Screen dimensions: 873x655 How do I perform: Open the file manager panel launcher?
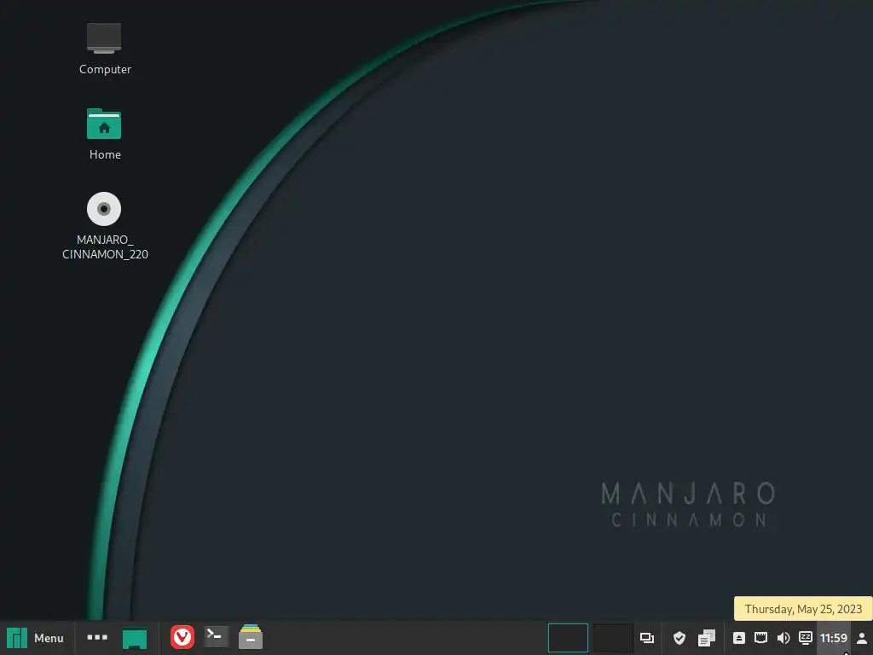click(251, 637)
